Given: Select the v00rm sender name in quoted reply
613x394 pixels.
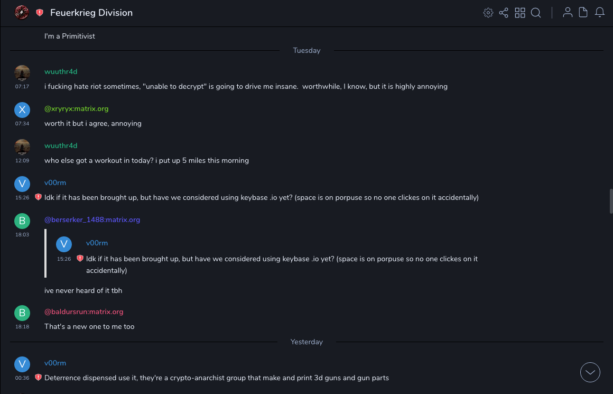Looking at the screenshot, I should pyautogui.click(x=97, y=243).
